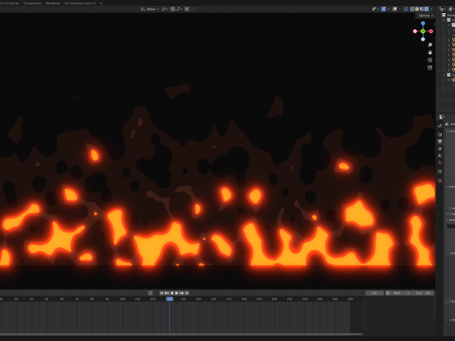Open the Tool properties tab

[x=440, y=126]
